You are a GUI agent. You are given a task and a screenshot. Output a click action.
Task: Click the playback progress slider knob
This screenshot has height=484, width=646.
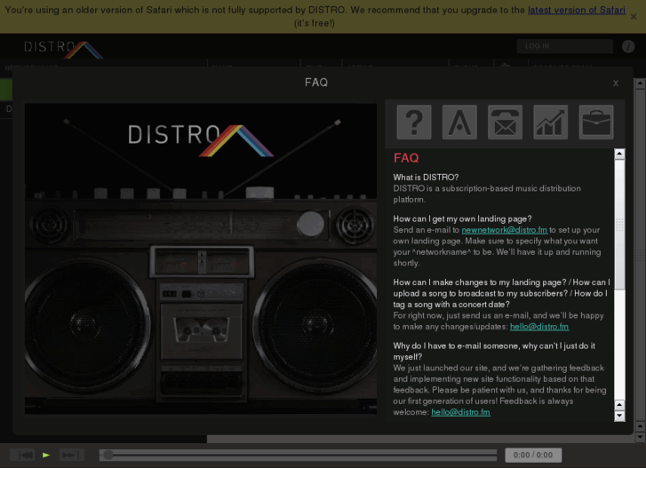click(108, 455)
